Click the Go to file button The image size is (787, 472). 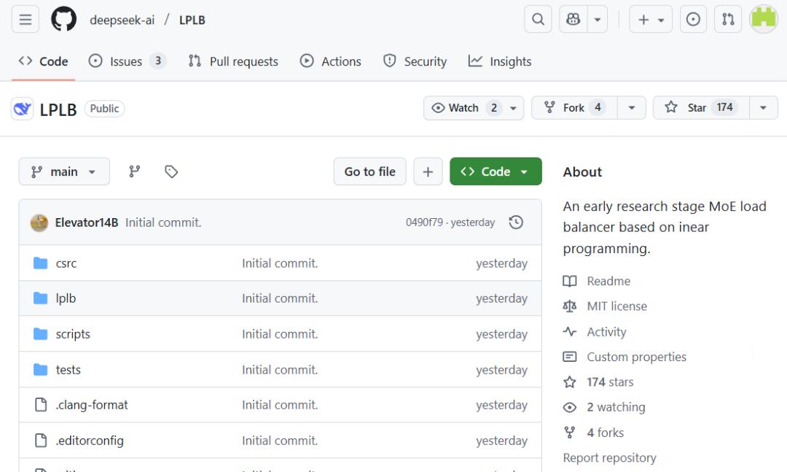coord(369,171)
